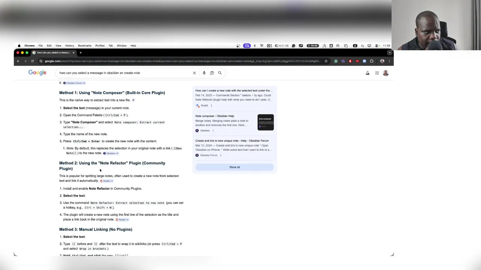Click the 'Reddit +4' source chip under Method 2

click(122, 219)
